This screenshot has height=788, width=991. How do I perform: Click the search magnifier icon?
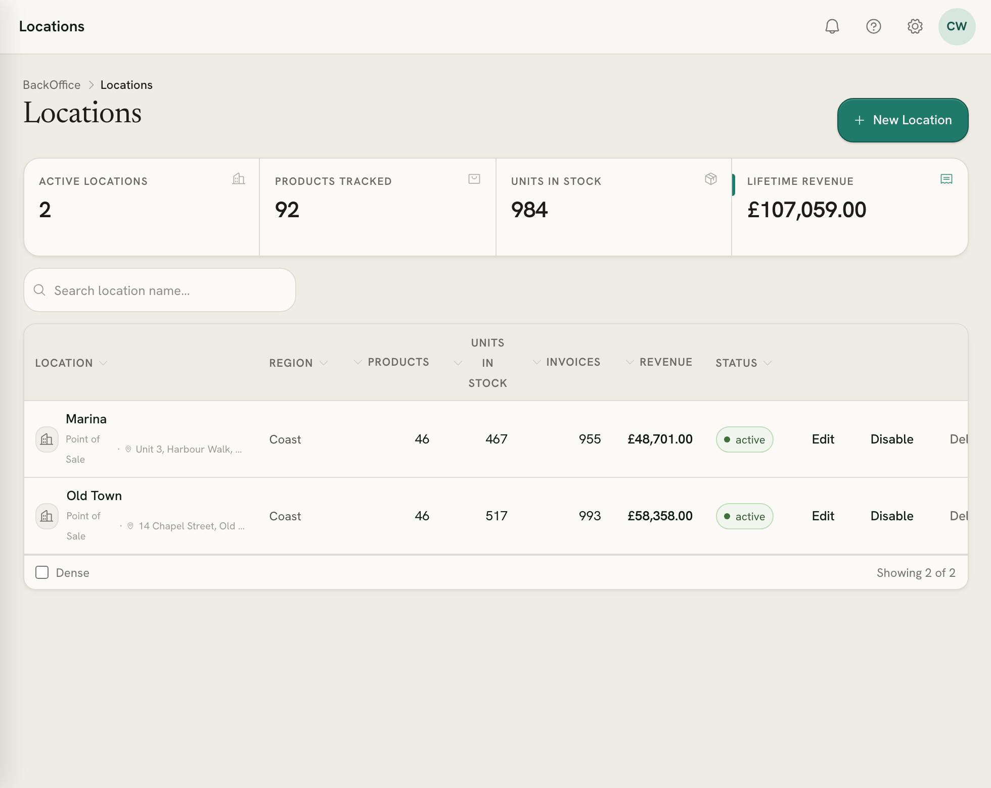click(x=39, y=290)
